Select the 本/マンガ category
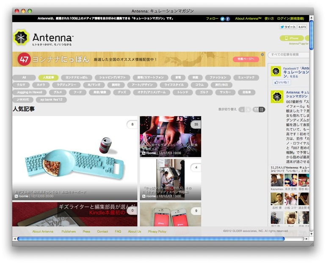This screenshot has width=326, height=263. [x=94, y=85]
